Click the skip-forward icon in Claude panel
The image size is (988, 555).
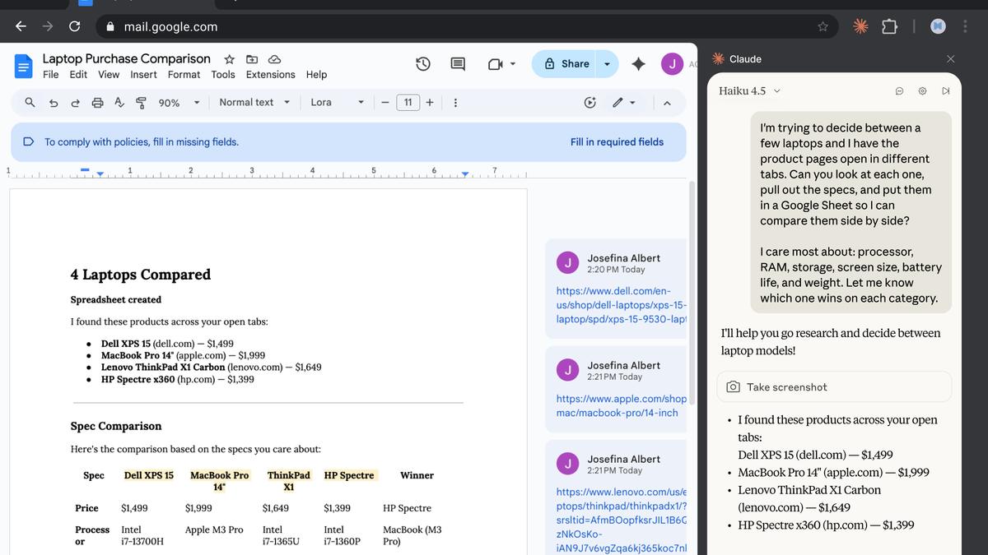pos(945,90)
